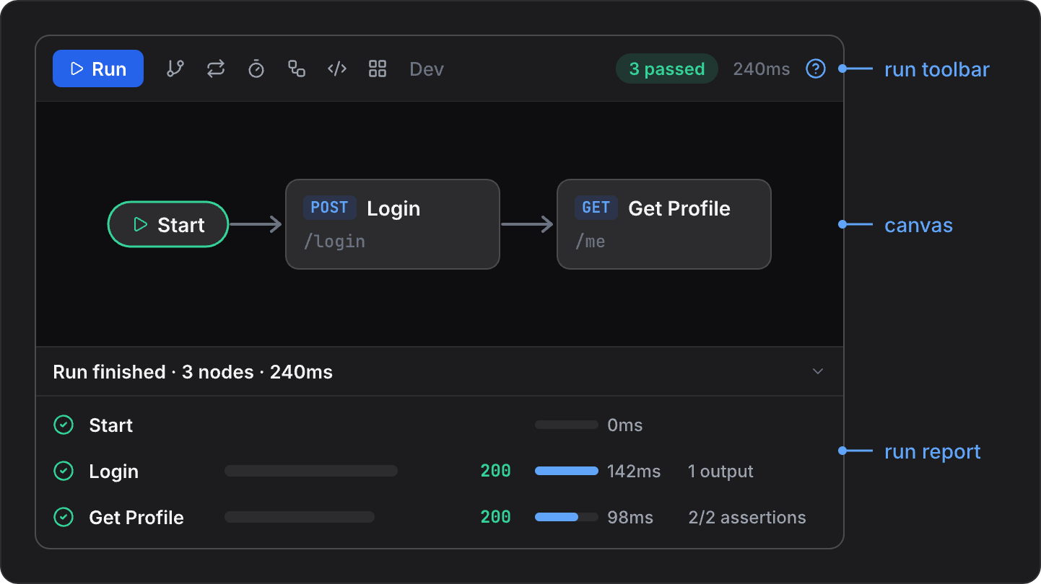
Task: Select the Start node on the canvas
Action: click(168, 224)
